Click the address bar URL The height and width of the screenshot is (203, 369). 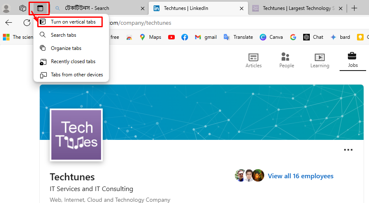point(140,23)
